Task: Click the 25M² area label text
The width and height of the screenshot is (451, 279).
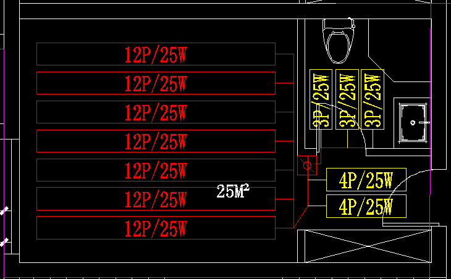Action: coord(233,191)
